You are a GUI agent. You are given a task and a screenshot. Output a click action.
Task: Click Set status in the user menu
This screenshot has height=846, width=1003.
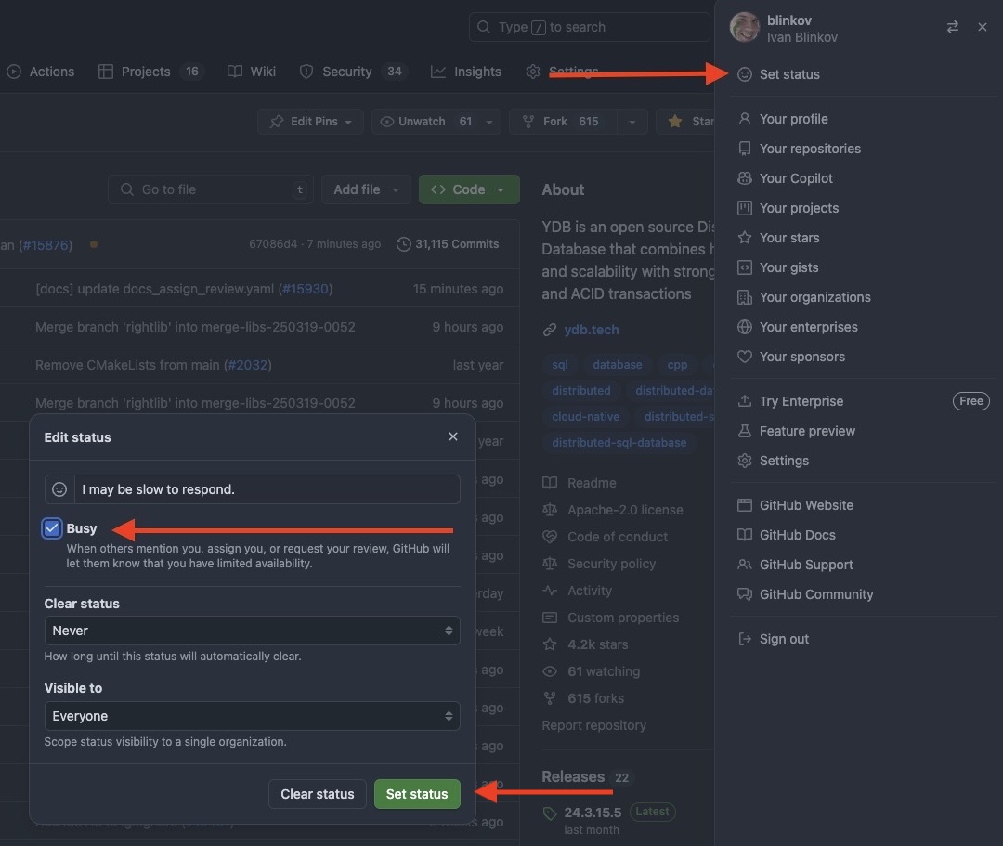(x=789, y=74)
